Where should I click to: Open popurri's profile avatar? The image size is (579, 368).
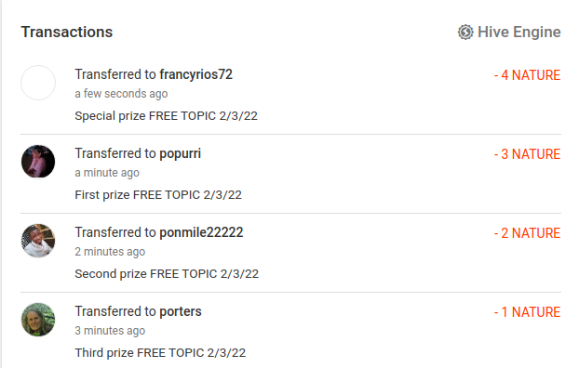(38, 162)
